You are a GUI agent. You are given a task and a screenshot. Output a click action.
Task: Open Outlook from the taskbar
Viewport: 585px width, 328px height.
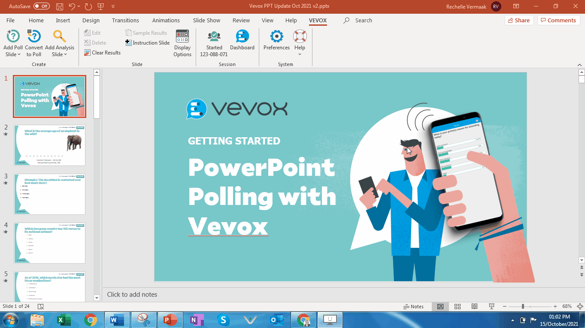(x=276, y=320)
